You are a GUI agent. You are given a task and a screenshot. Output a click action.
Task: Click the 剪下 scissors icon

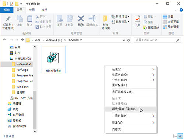[x=37, y=17]
